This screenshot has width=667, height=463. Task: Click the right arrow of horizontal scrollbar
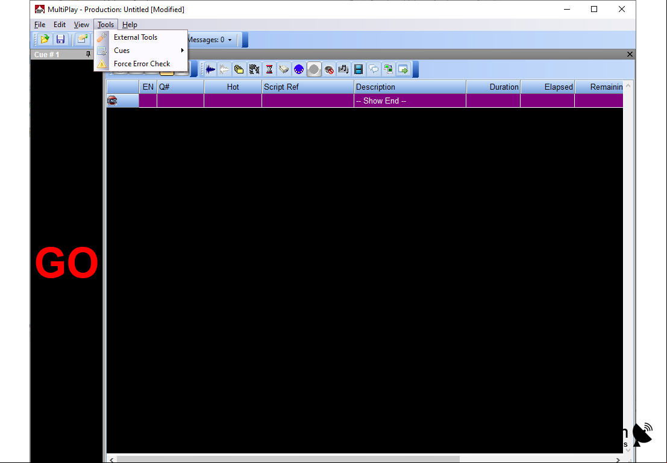pyautogui.click(x=618, y=459)
